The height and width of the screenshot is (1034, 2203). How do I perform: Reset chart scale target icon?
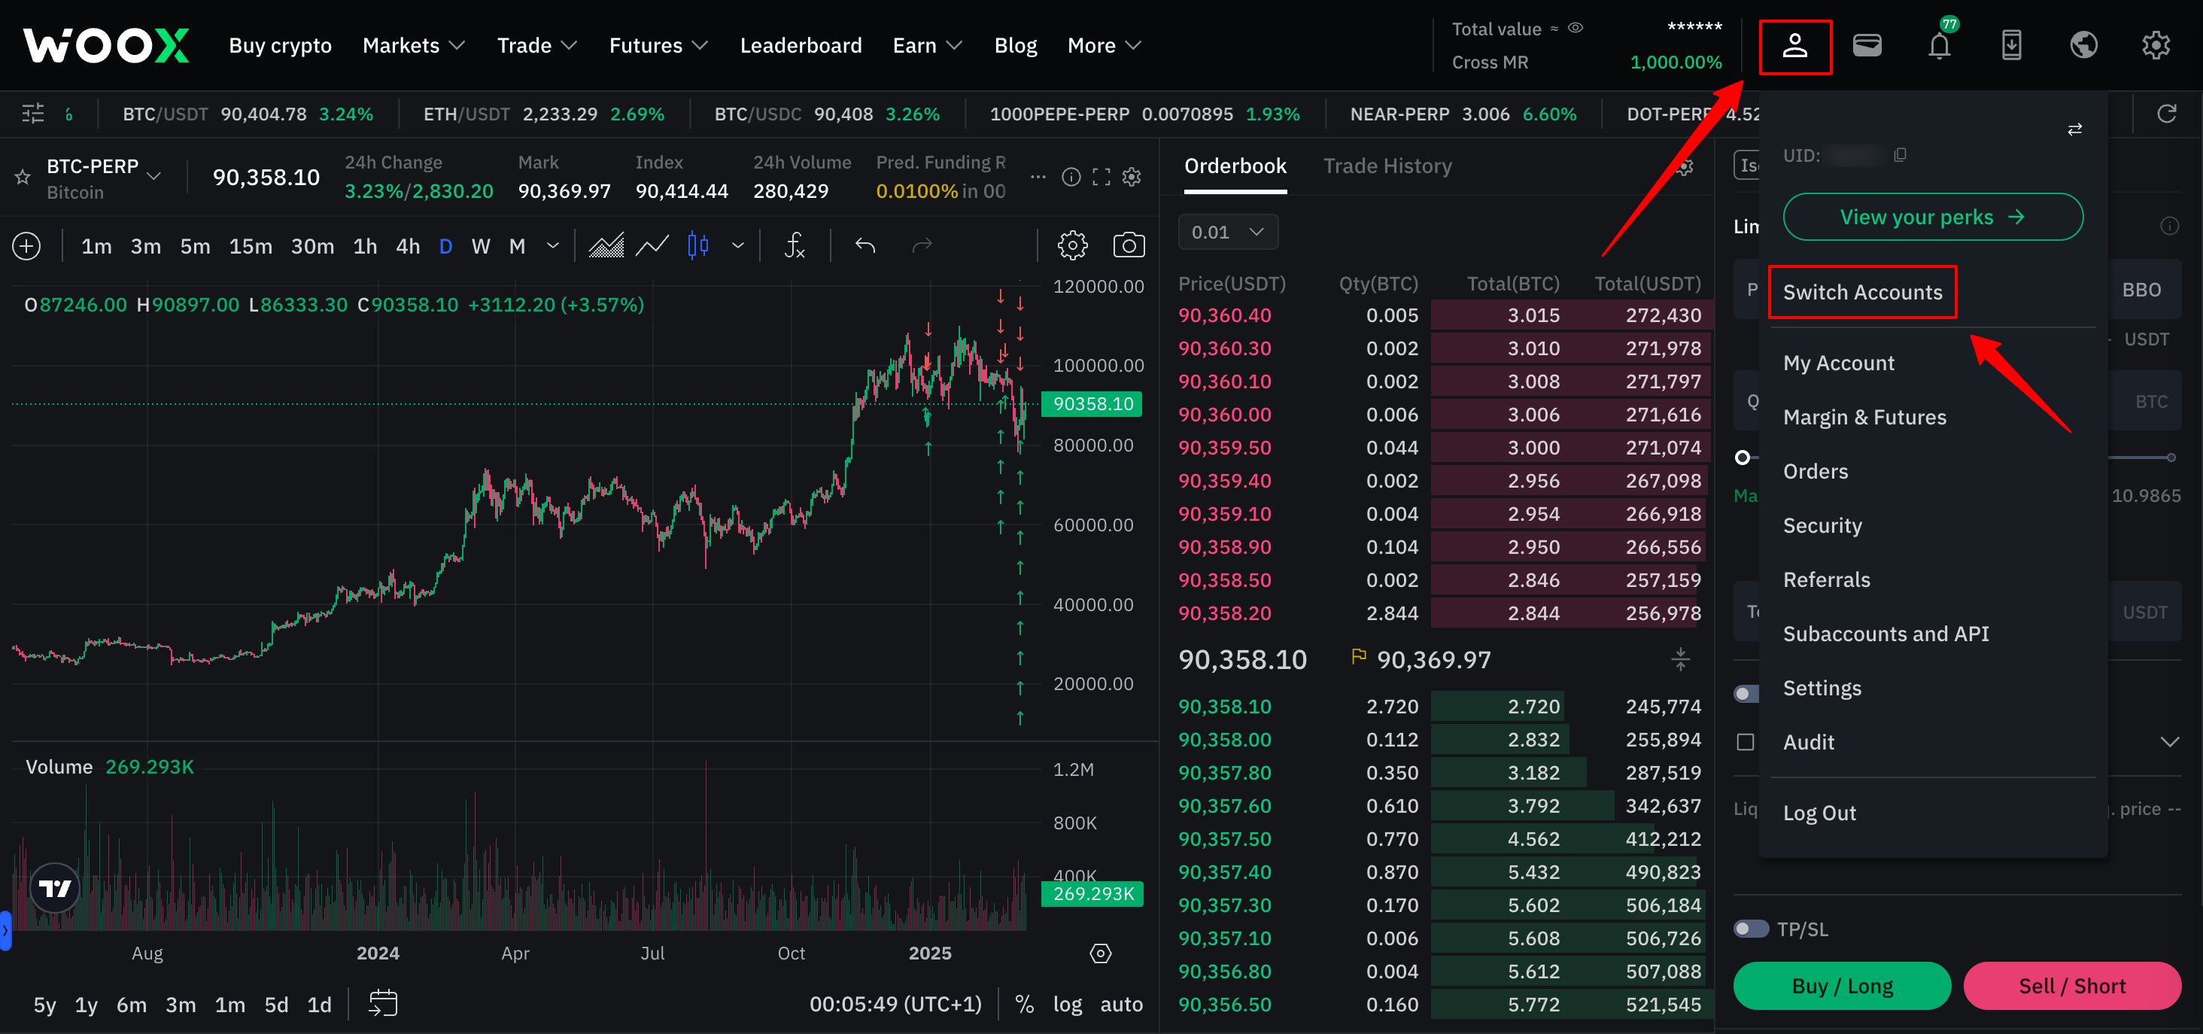pyautogui.click(x=1101, y=953)
